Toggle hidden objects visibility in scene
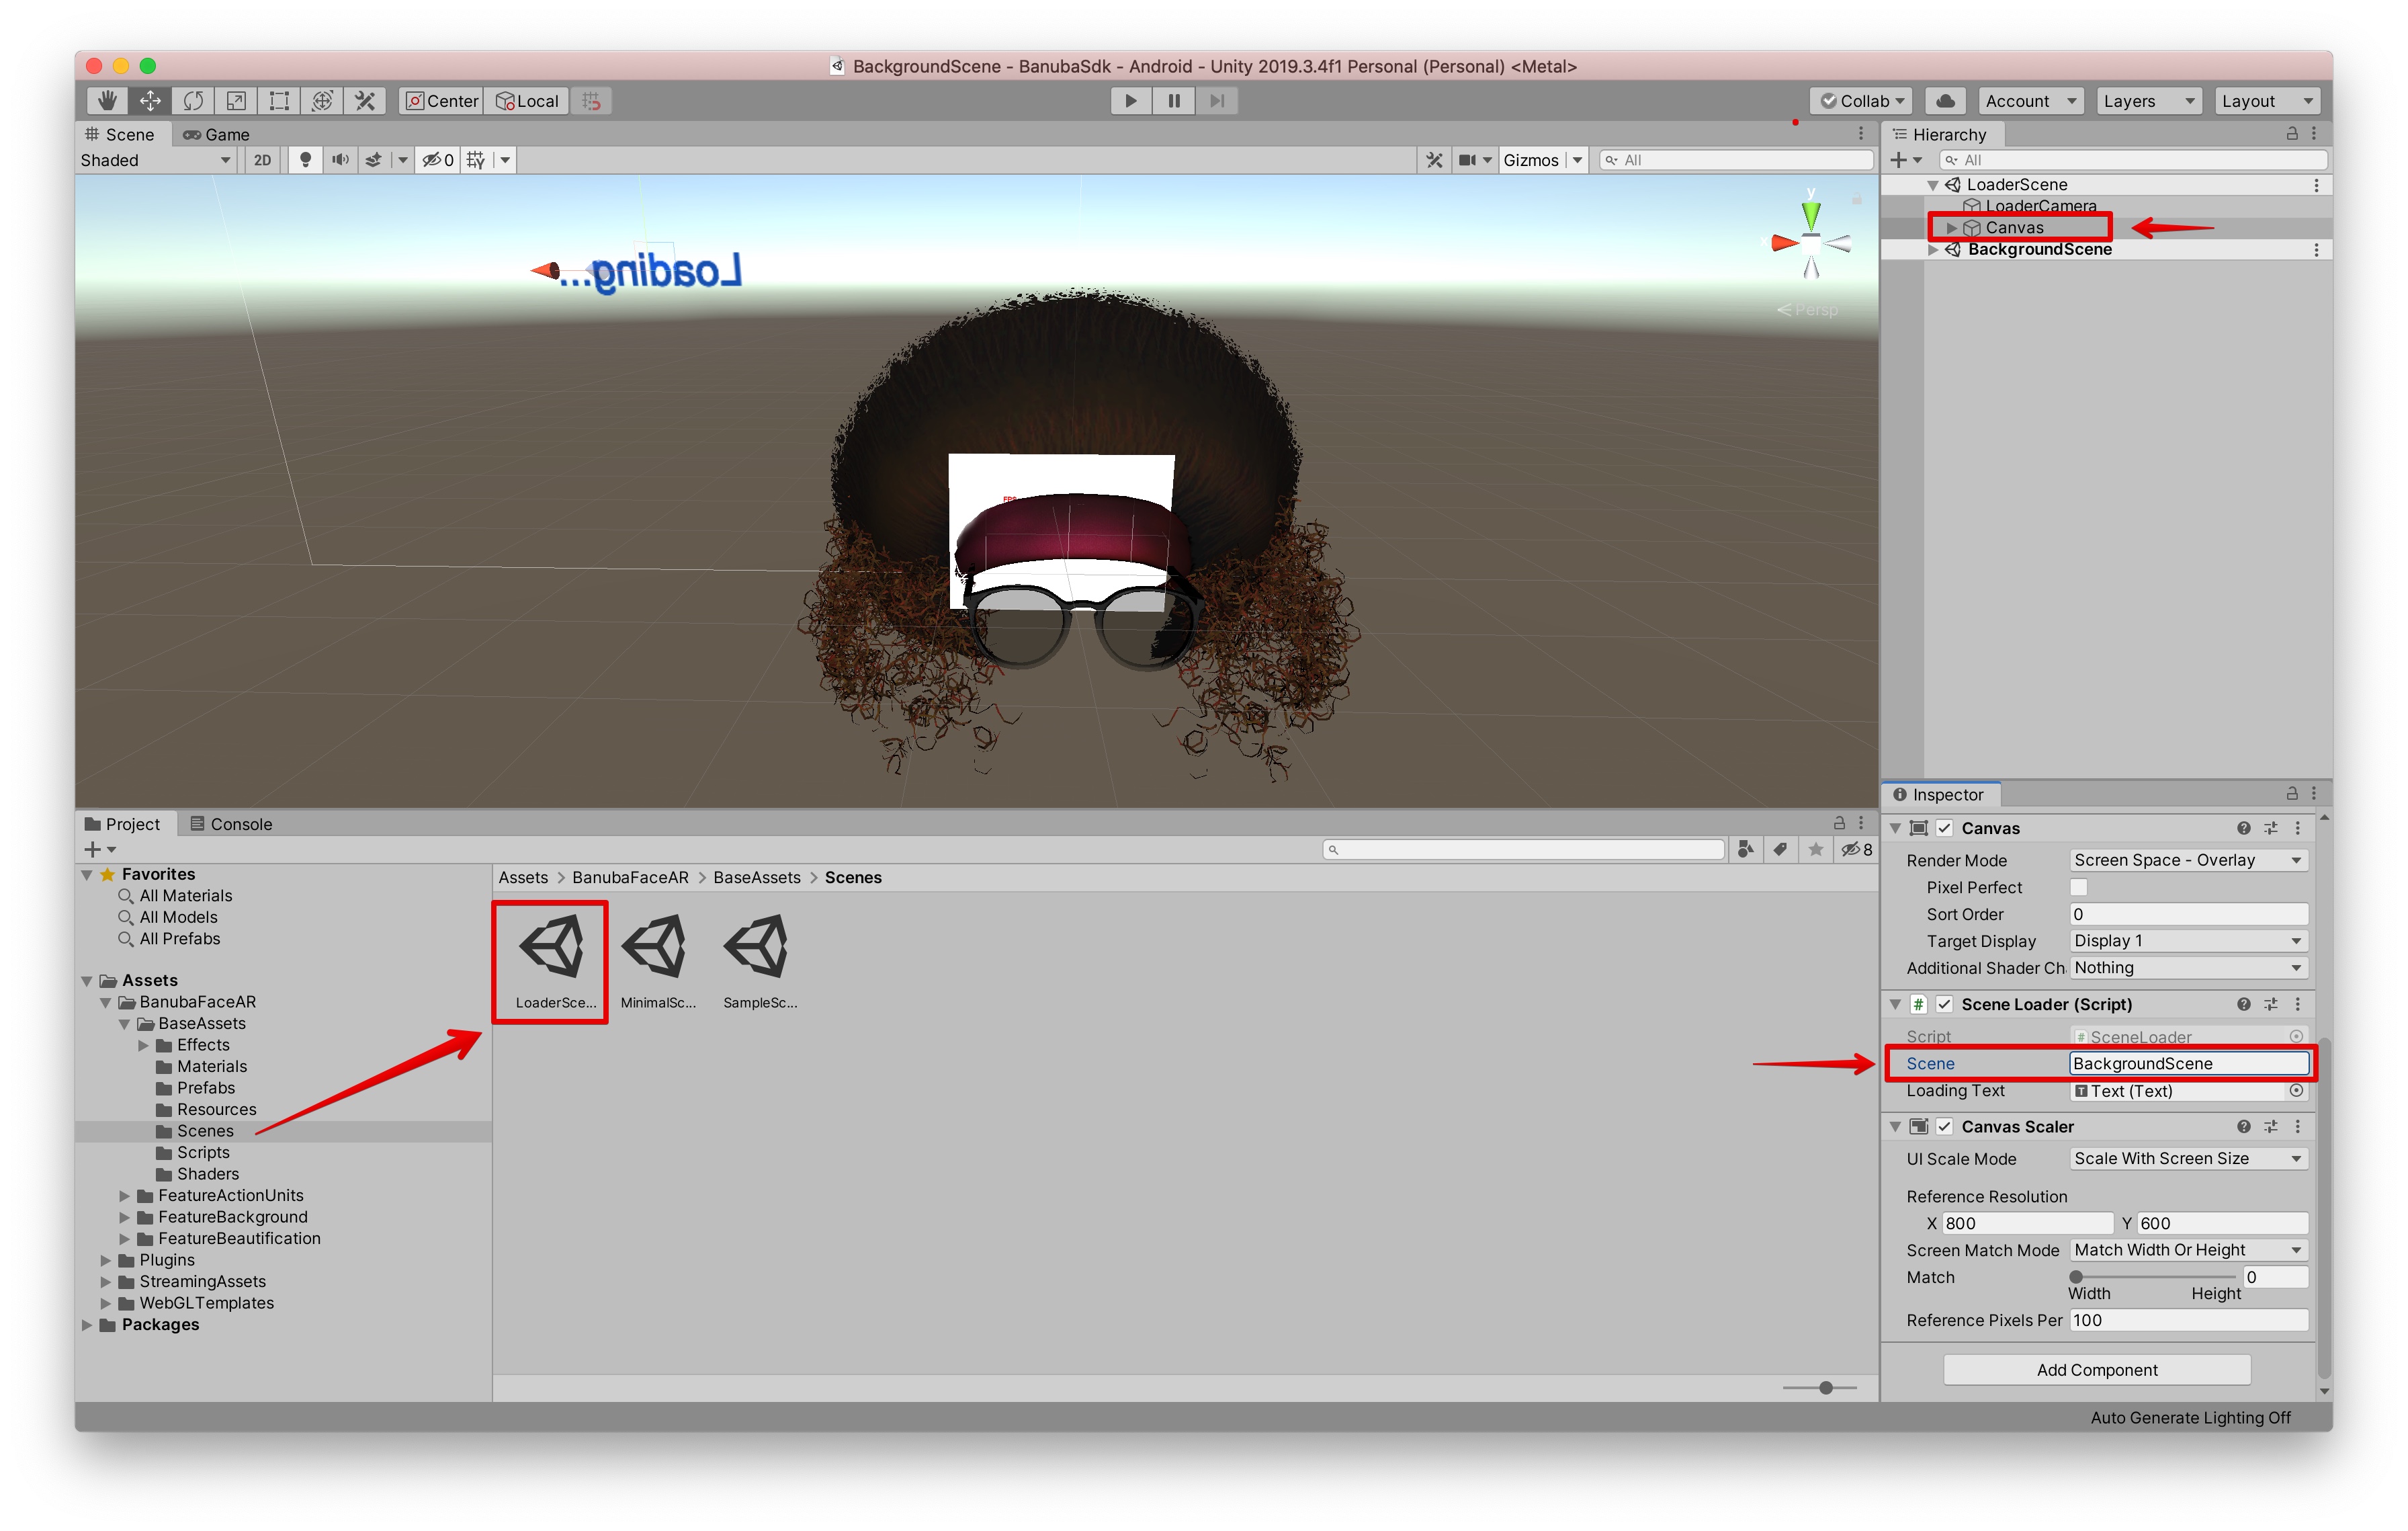This screenshot has width=2408, height=1531. coord(438,160)
